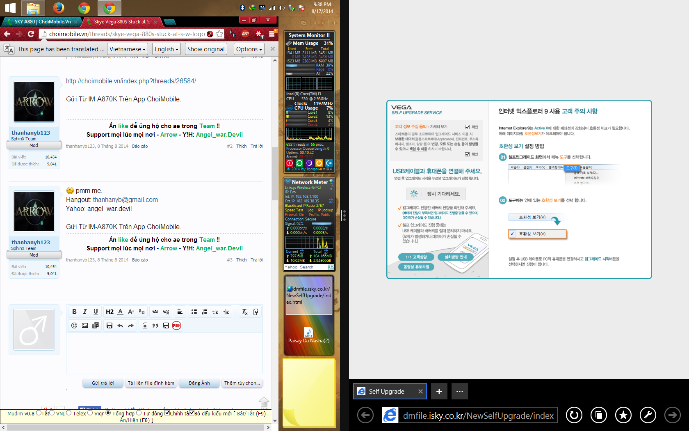Viewport: 689px width, 431px height.
Task: Open the English target language dropdown
Action: pos(166,49)
